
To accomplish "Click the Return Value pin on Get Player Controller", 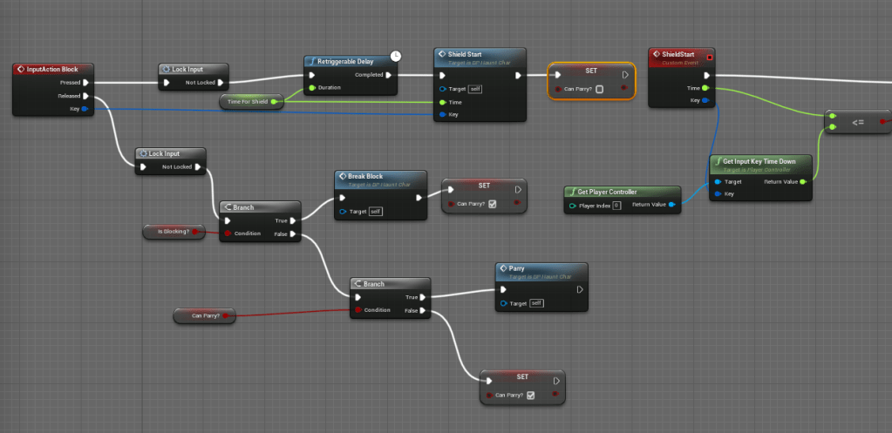I will [x=671, y=205].
